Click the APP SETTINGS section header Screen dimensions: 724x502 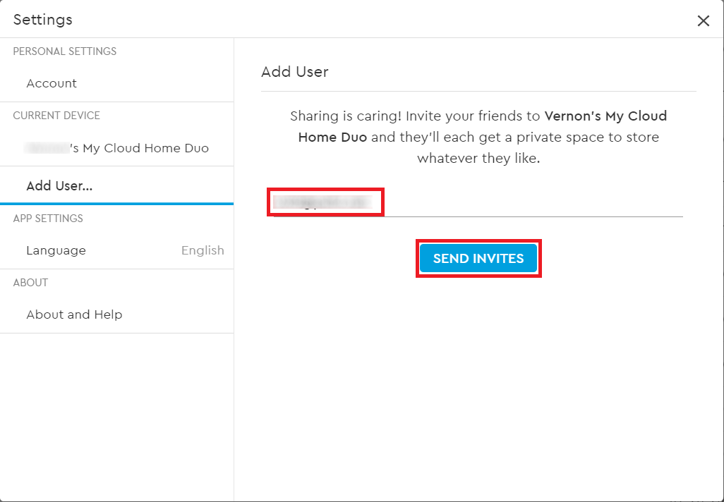(x=48, y=219)
